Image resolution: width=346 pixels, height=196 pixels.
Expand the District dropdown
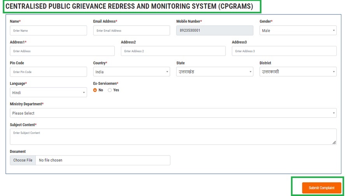coord(298,72)
